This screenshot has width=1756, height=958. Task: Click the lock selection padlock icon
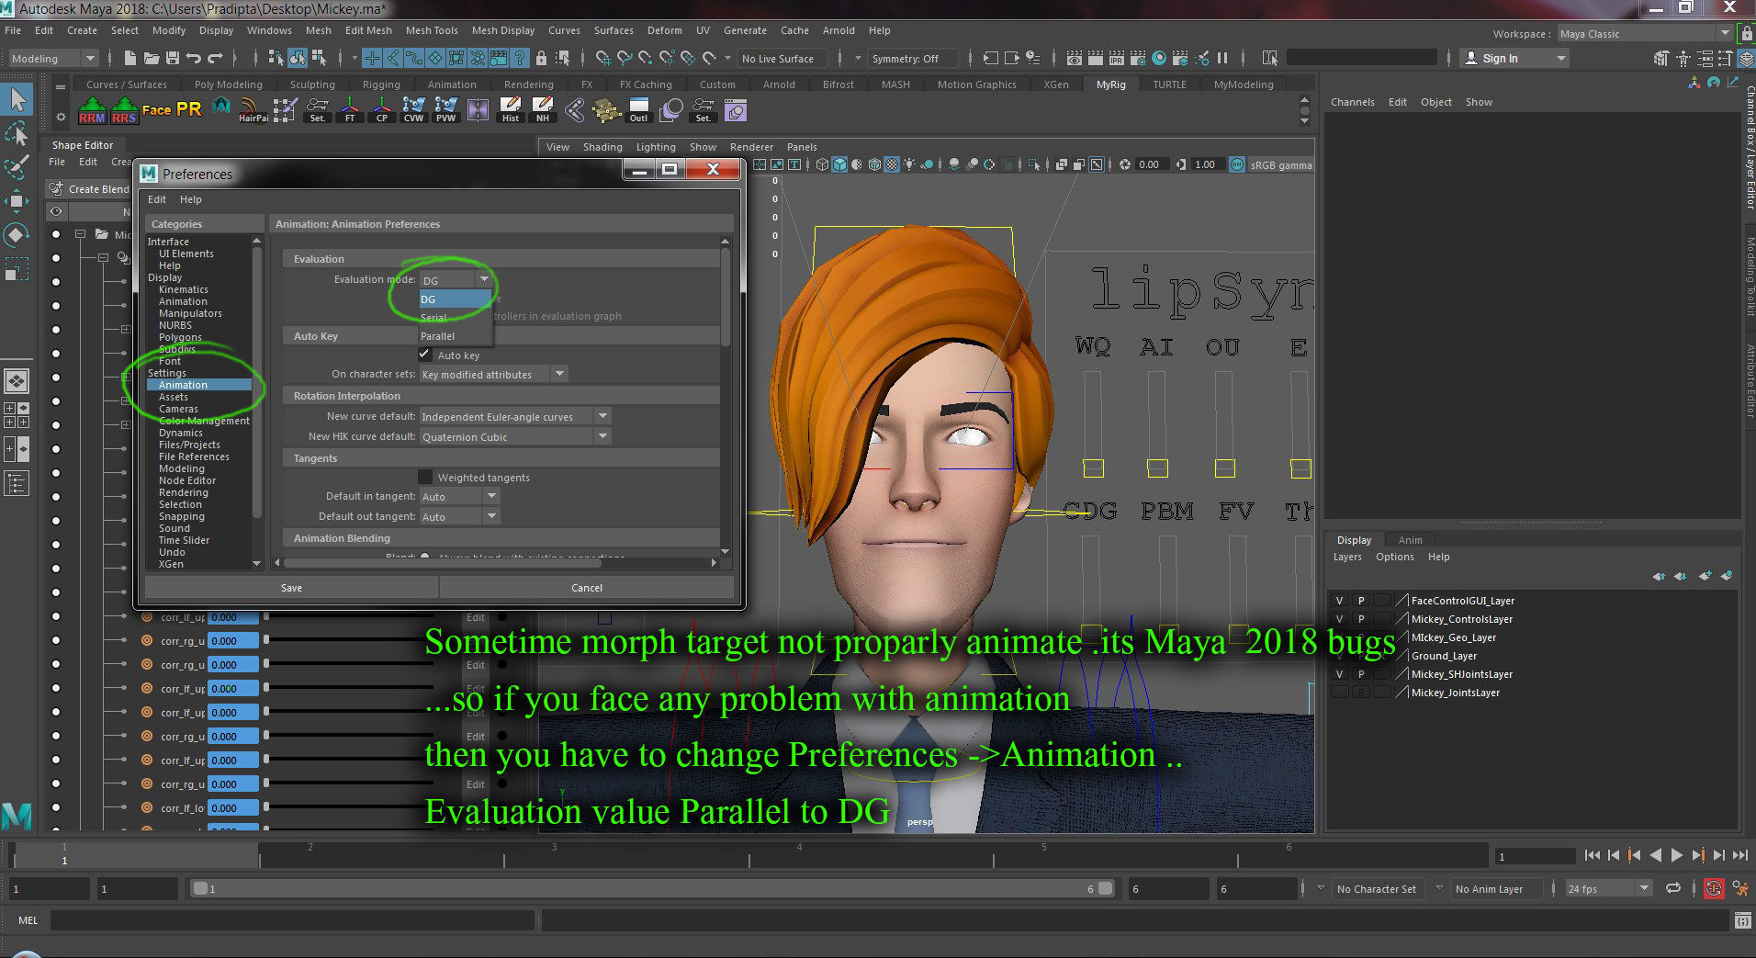(541, 59)
